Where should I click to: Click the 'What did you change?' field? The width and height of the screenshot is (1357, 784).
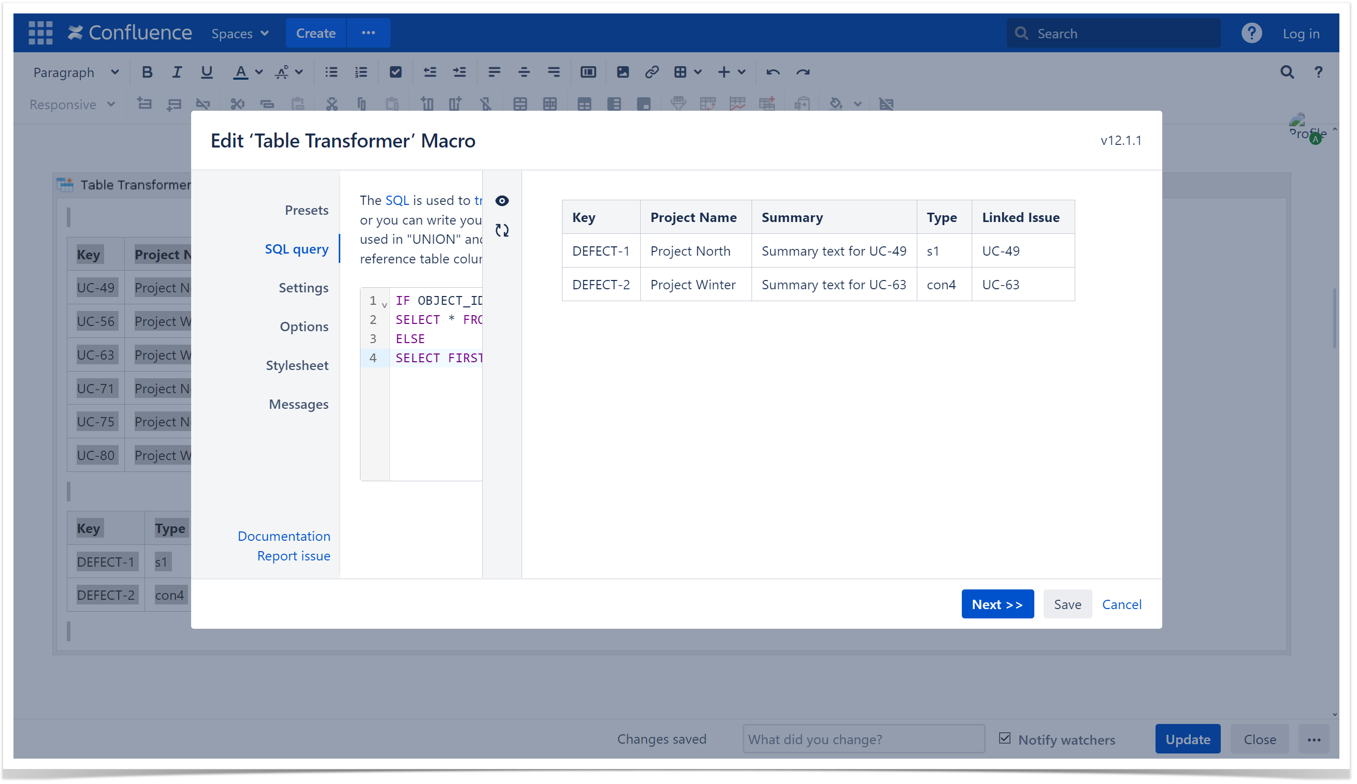pyautogui.click(x=863, y=739)
